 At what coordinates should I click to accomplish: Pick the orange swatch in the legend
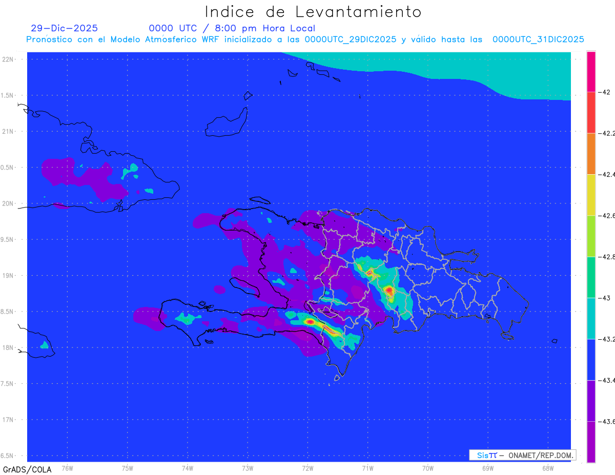591,154
